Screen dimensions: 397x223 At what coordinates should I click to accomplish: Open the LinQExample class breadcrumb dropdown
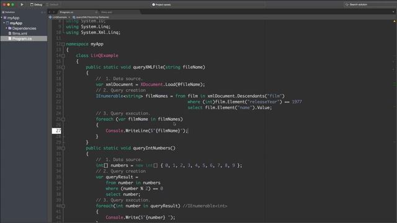[60, 17]
